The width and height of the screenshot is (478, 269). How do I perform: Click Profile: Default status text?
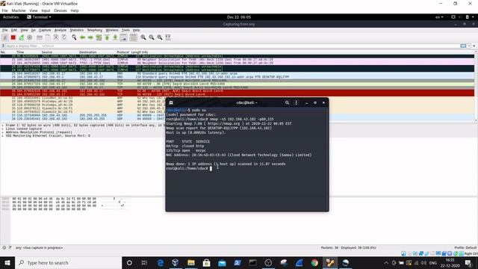465,247
